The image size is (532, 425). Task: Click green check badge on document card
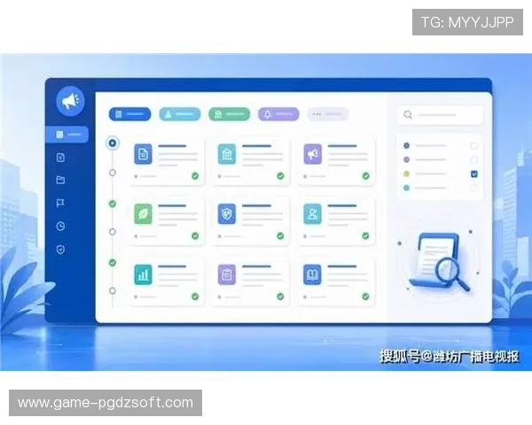pyautogui.click(x=195, y=175)
